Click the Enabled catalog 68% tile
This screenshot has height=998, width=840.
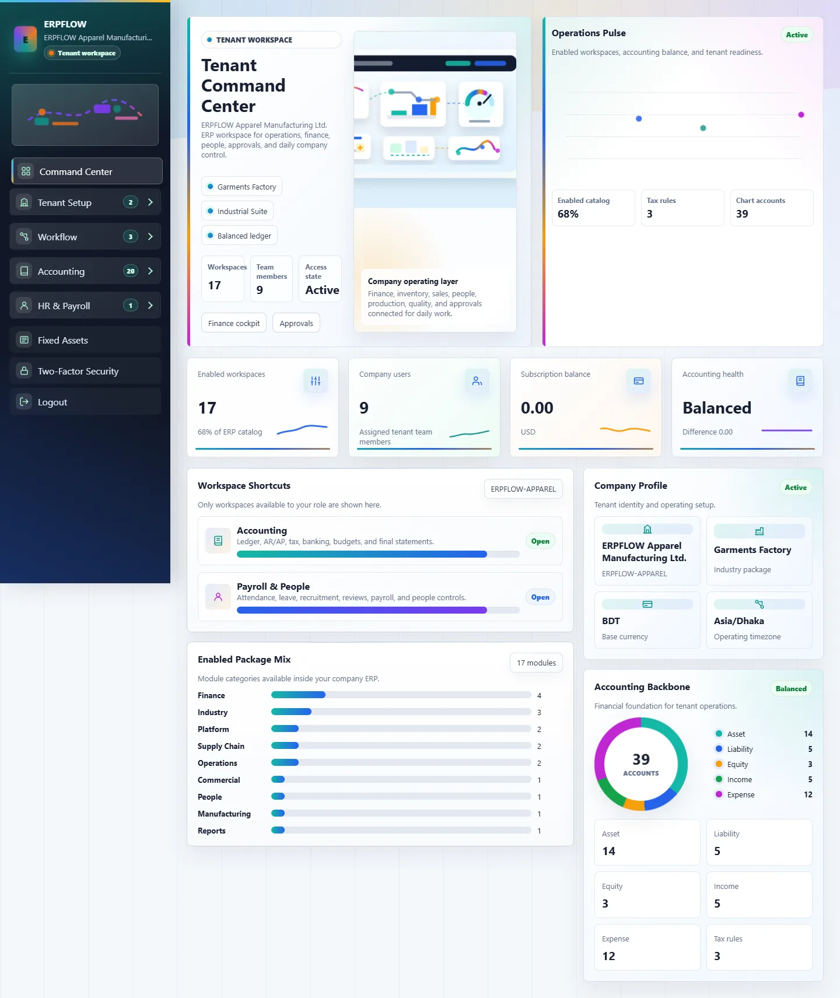click(593, 208)
